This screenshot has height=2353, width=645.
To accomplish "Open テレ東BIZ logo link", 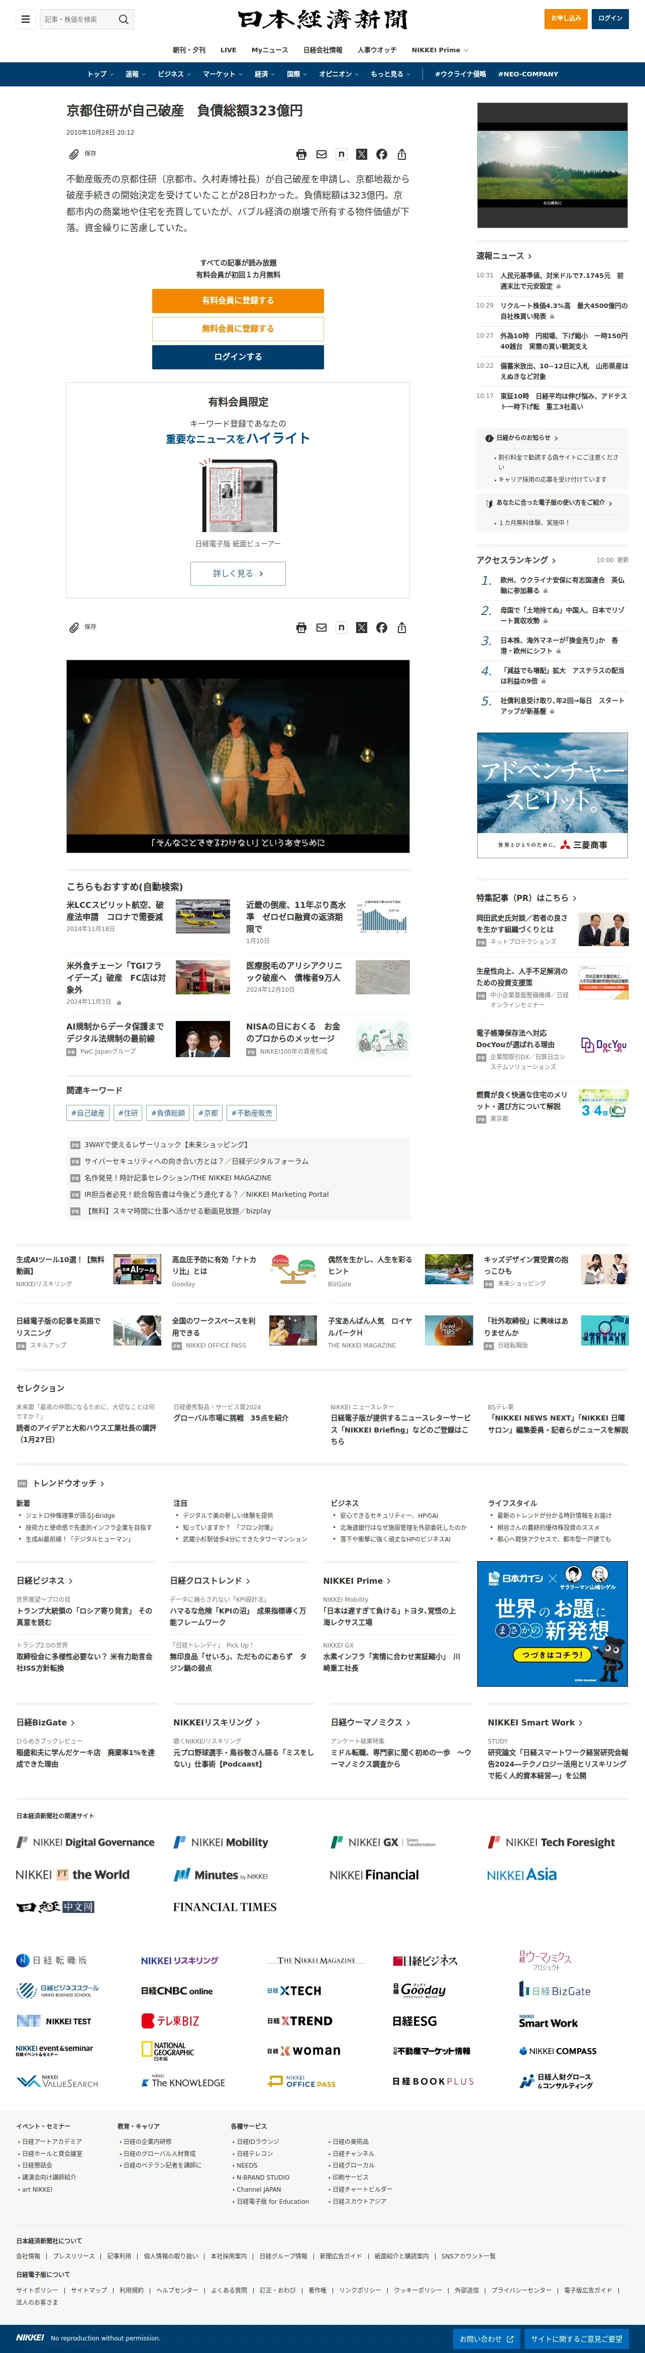I will click(170, 2020).
